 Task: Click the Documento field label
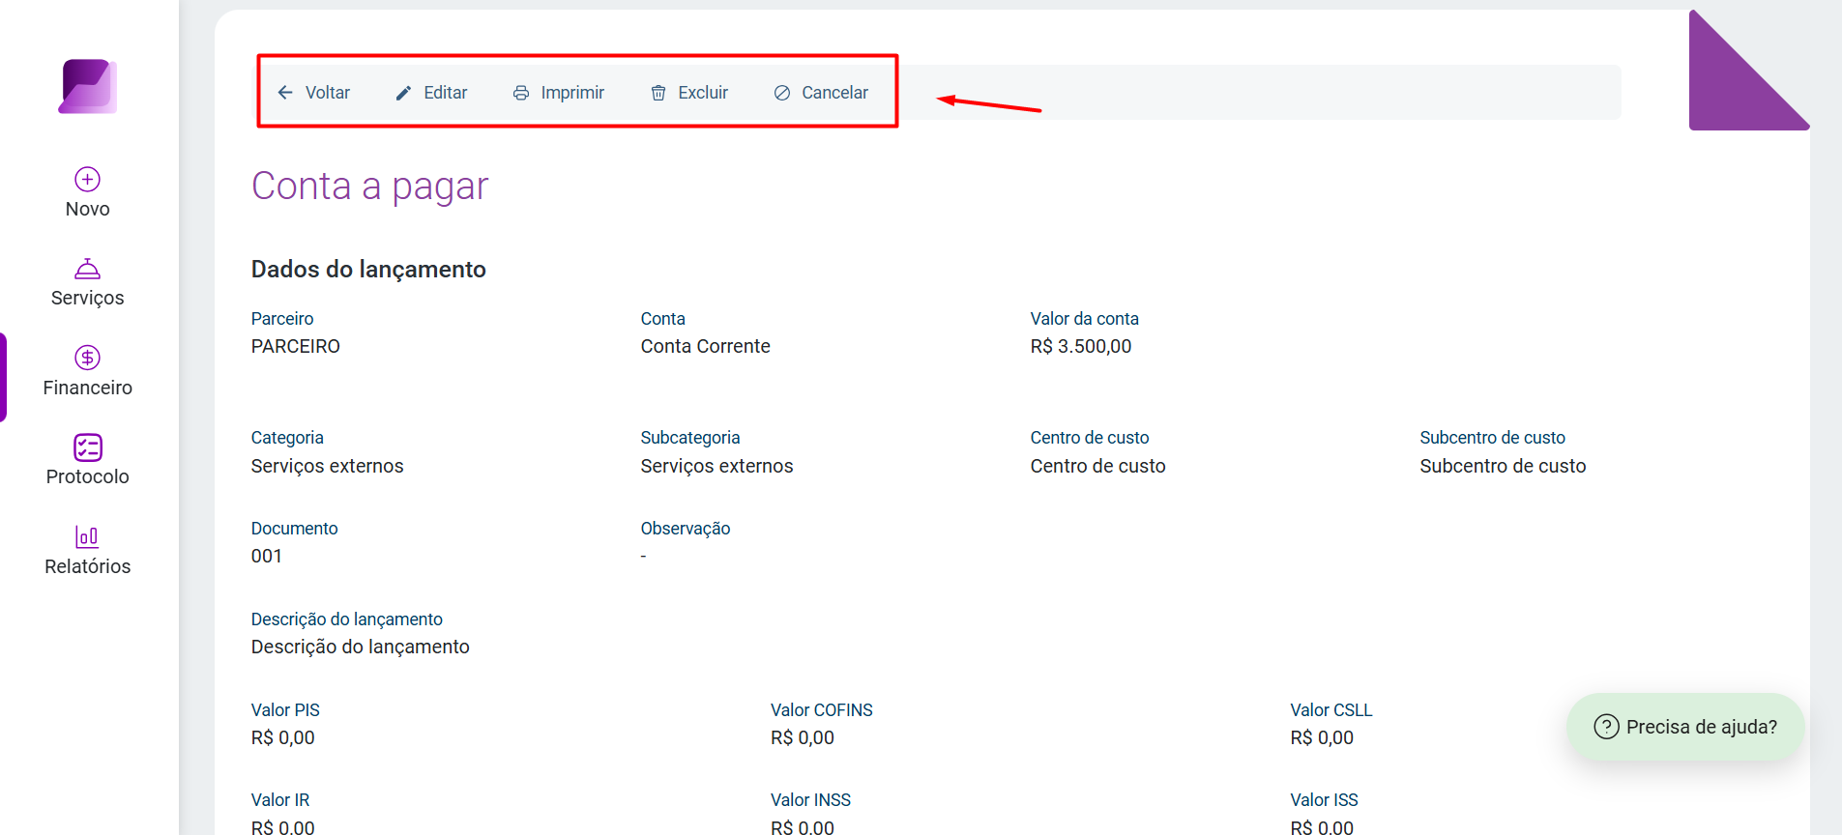click(295, 529)
